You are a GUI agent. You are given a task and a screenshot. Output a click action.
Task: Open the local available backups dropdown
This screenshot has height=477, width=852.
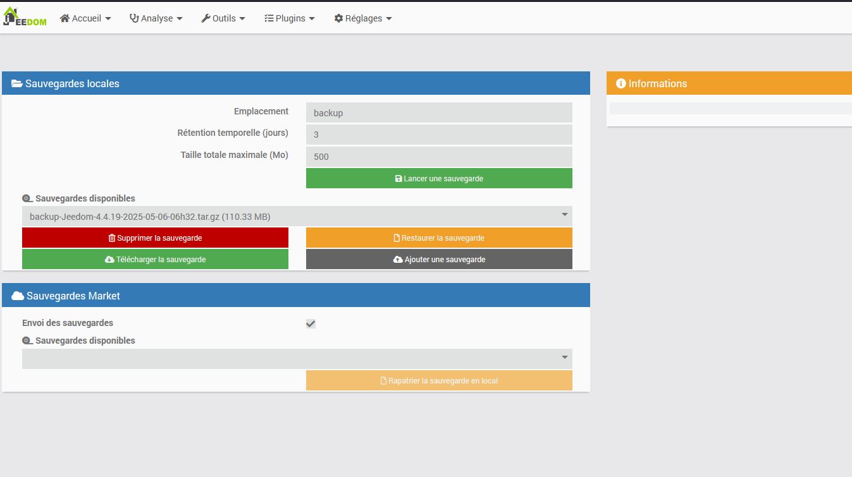point(297,216)
